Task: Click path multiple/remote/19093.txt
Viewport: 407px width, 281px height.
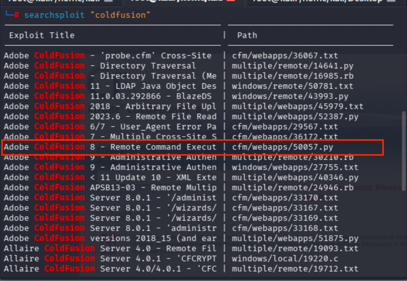Action: coord(295,248)
